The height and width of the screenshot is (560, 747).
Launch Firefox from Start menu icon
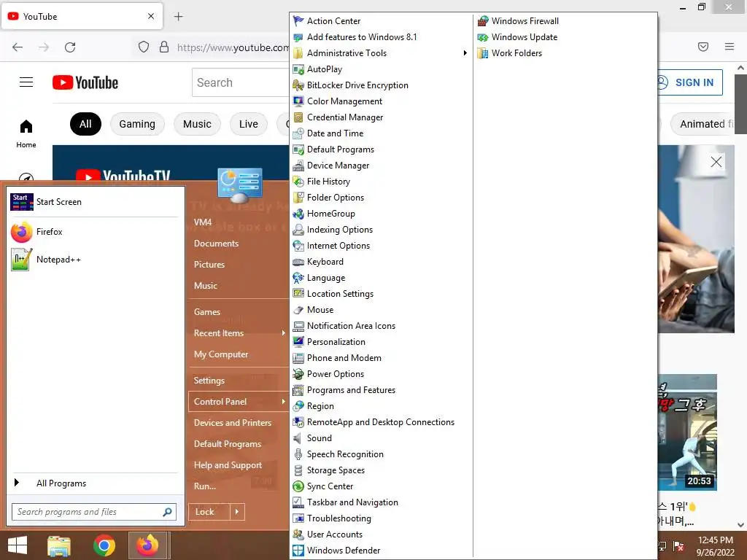[x=21, y=232]
